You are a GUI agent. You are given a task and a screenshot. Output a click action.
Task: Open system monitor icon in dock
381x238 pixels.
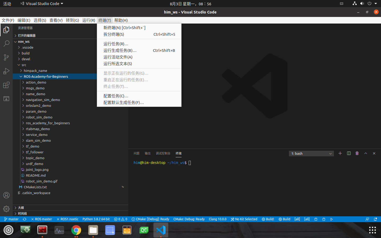click(59, 230)
